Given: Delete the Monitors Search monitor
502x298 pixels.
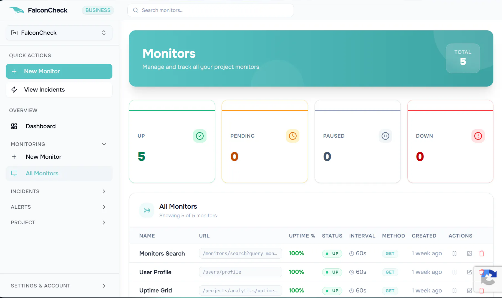Looking at the screenshot, I should 482,253.
